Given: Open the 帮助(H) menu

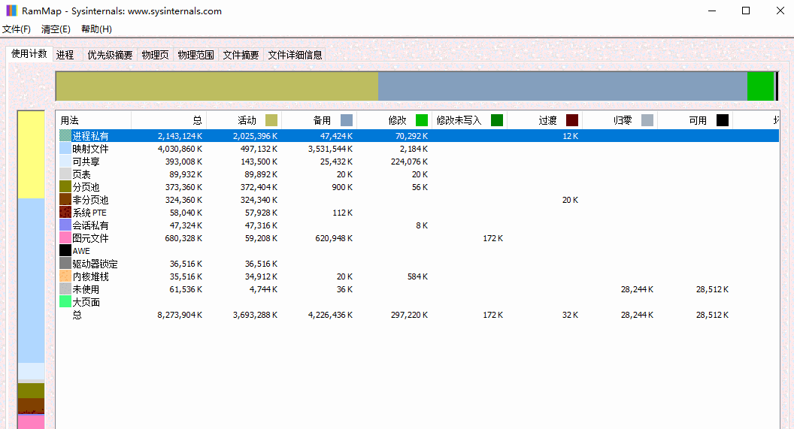Looking at the screenshot, I should pyautogui.click(x=96, y=29).
